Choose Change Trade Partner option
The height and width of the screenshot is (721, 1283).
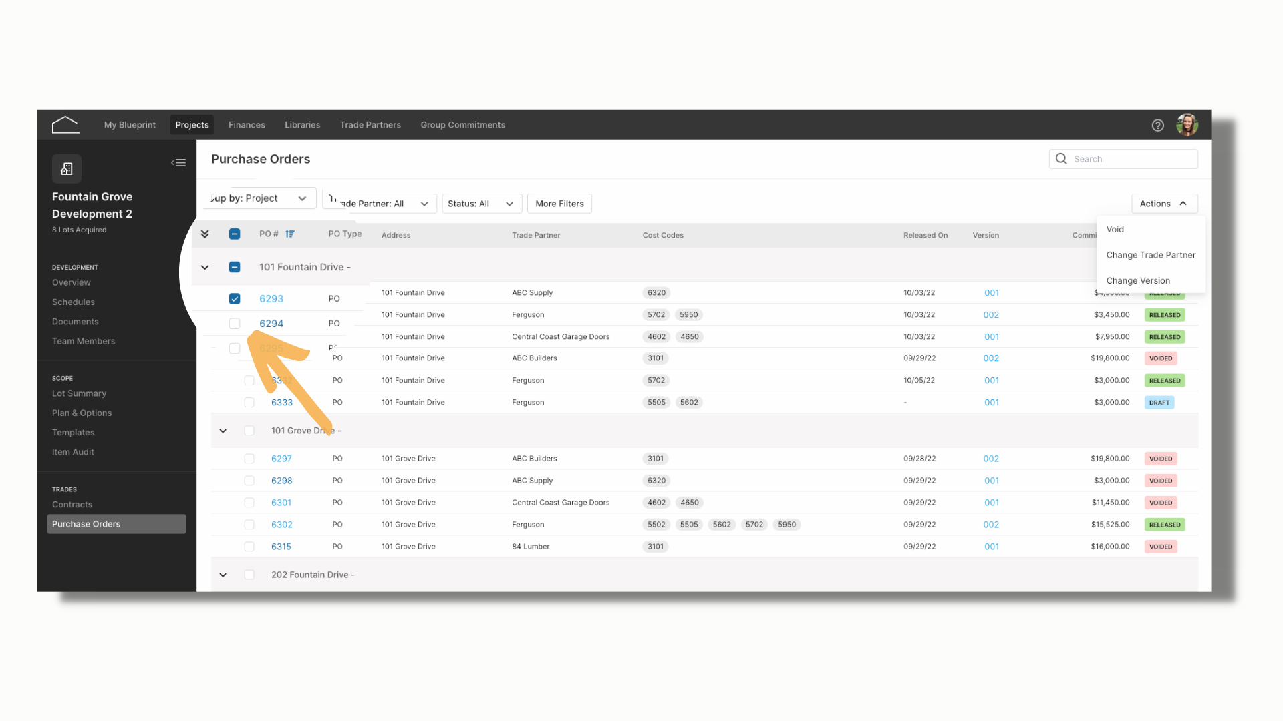(1151, 255)
